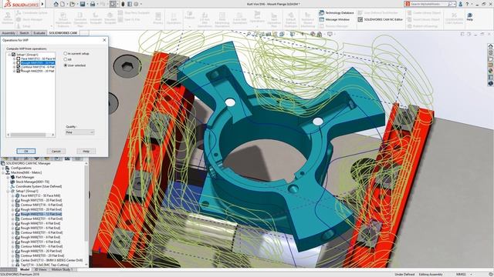Viewport: 494px width, 277px height.
Task: Open the Quality dropdown set to Fine
Action: 80,132
